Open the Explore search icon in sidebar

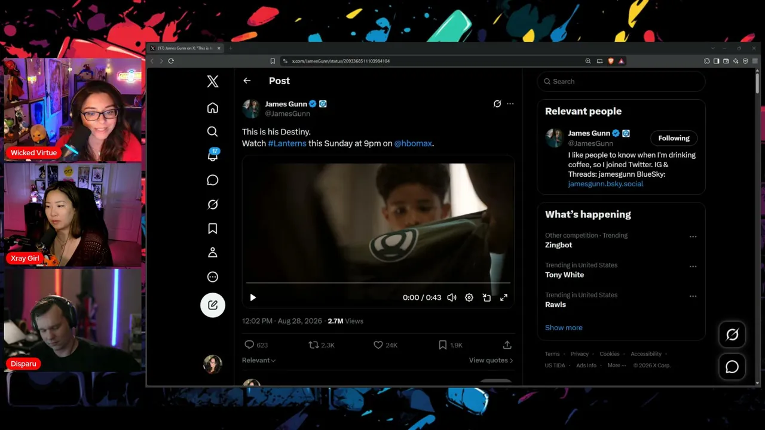(213, 131)
